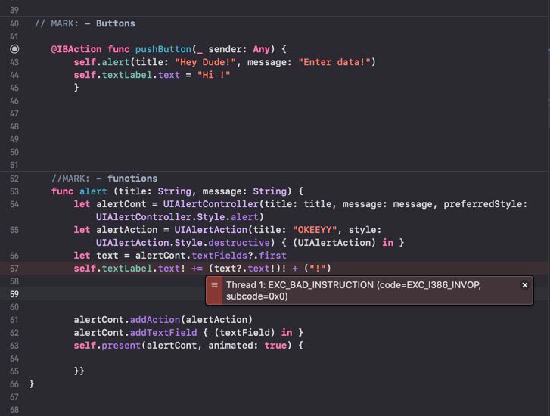Click UIAlertController on line 54
550x416 pixels.
click(211, 204)
